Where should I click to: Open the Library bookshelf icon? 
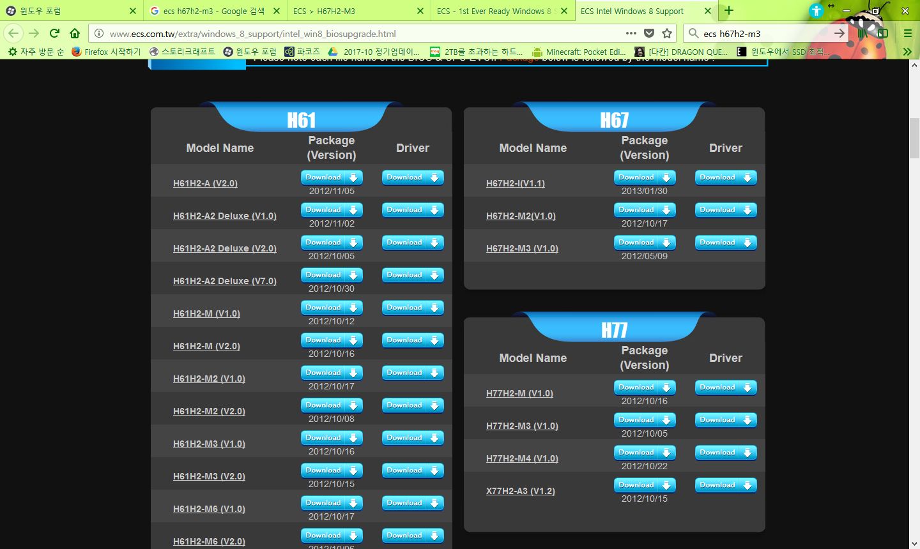click(x=862, y=33)
